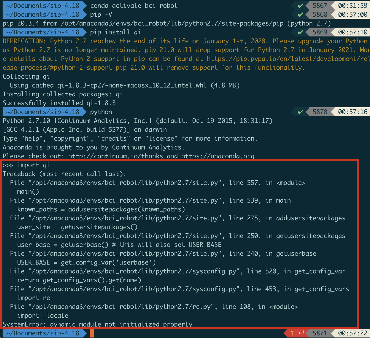Screen dimensions: 370x338
Task: Click 'SystemError: dynamic module not initialized properly'
Action: click(x=97, y=324)
